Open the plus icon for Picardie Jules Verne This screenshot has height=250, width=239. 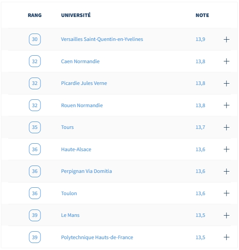click(x=226, y=83)
